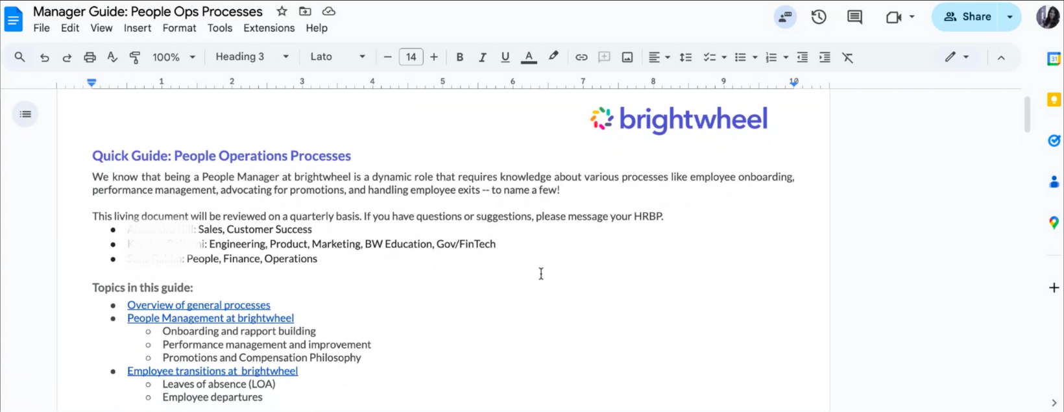Screen dimensions: 1064x412
Task: Decrease font size with minus button
Action: click(387, 57)
